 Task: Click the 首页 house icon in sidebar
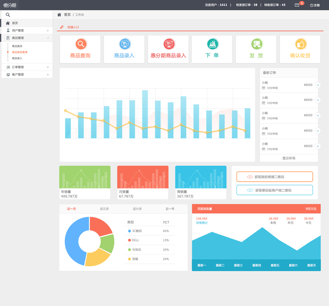coord(8,23)
